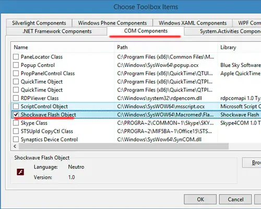The image size is (261, 209).
Task: Select the Synaptics Device Control row name
Action: (x=49, y=140)
